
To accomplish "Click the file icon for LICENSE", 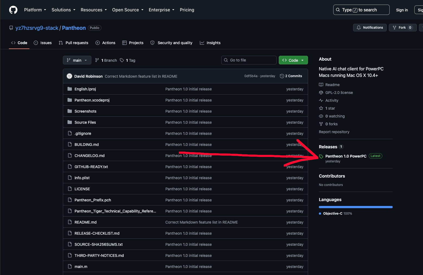I will coord(70,189).
